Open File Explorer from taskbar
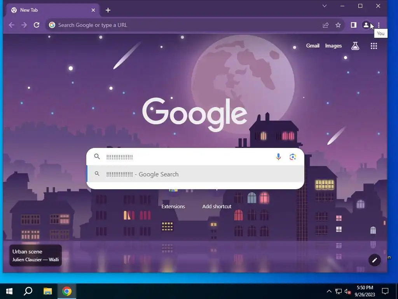This screenshot has height=299, width=398. click(x=47, y=291)
